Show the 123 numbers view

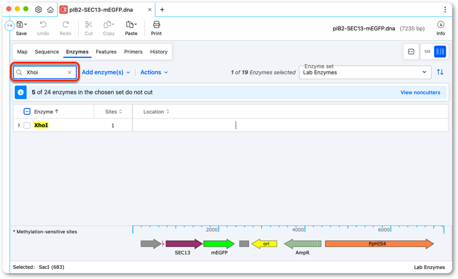[427, 52]
